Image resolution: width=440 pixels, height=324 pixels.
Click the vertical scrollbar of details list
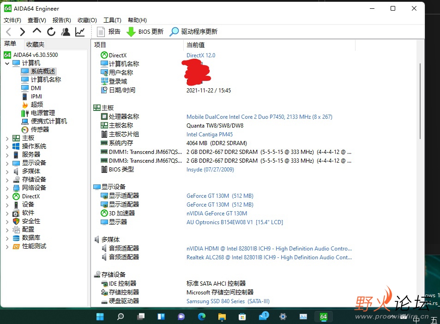[x=420, y=101]
